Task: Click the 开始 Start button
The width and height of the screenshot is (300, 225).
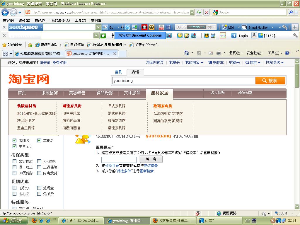Action: (14, 221)
